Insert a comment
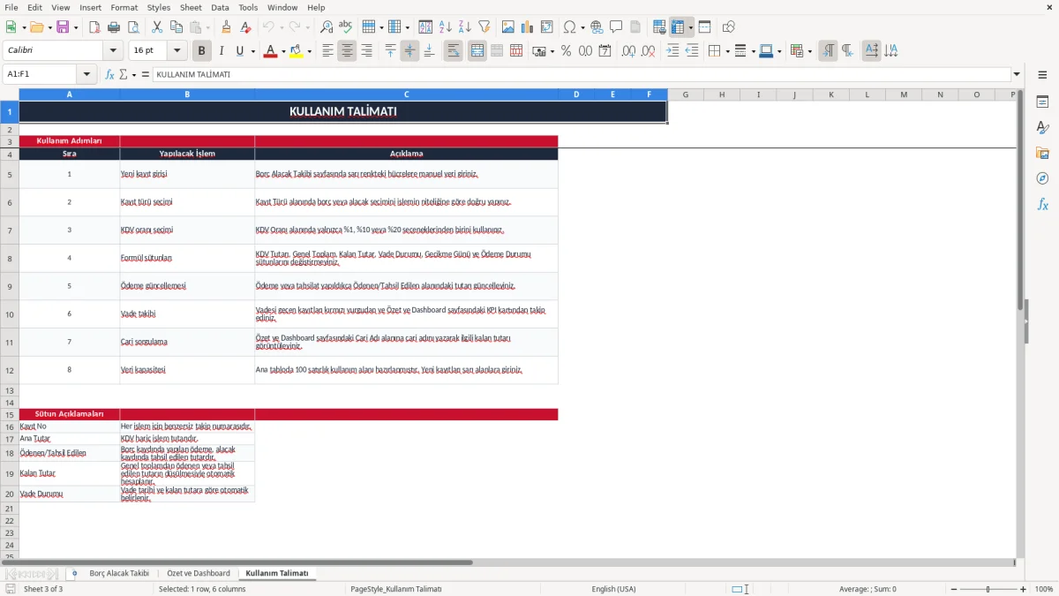 click(x=616, y=27)
